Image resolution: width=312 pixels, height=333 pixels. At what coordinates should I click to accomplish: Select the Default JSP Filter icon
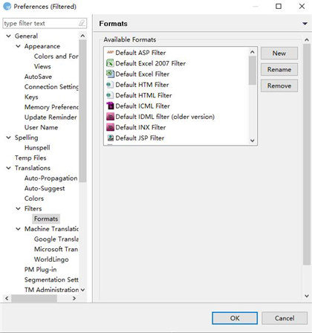pyautogui.click(x=110, y=138)
